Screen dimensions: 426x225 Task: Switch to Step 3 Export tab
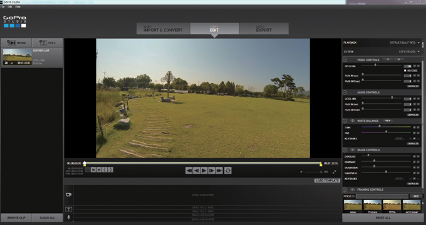coord(264,29)
